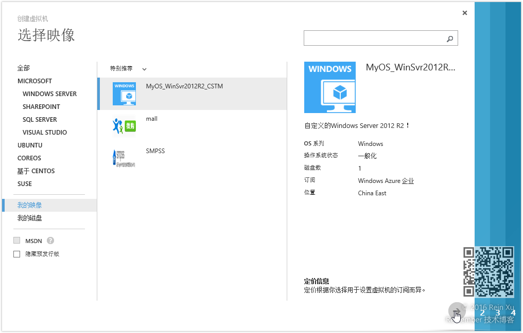Go to wizard step 3

(498, 312)
